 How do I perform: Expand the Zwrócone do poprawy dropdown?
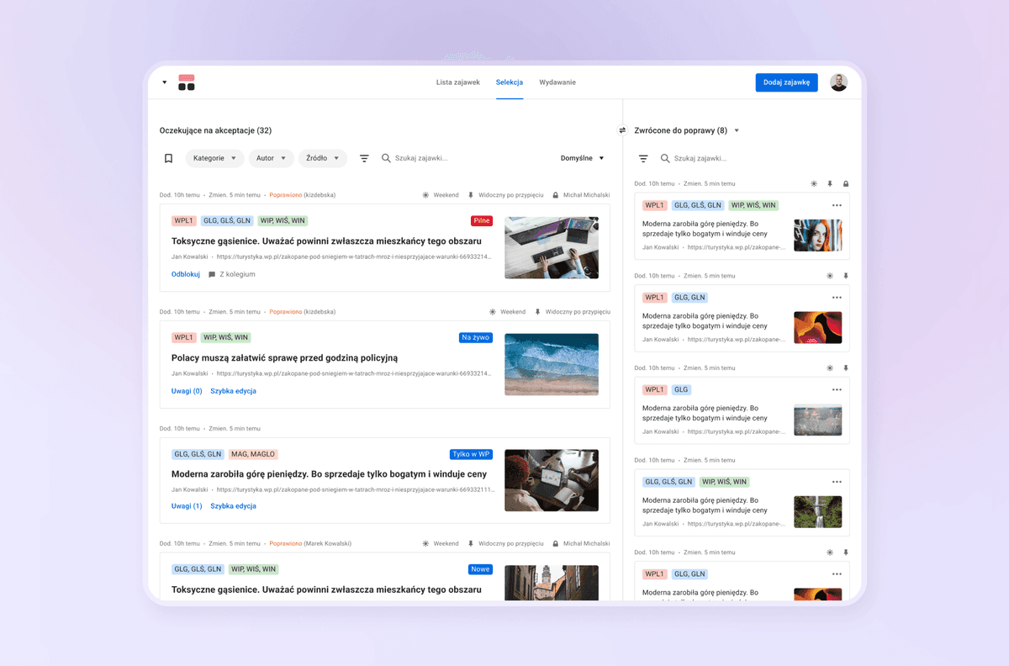pos(737,130)
